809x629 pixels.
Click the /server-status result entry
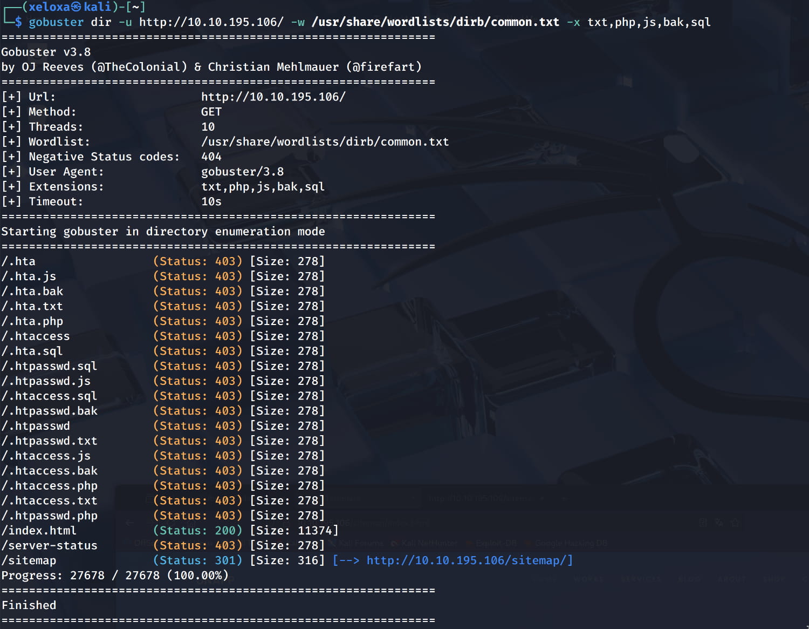point(49,545)
